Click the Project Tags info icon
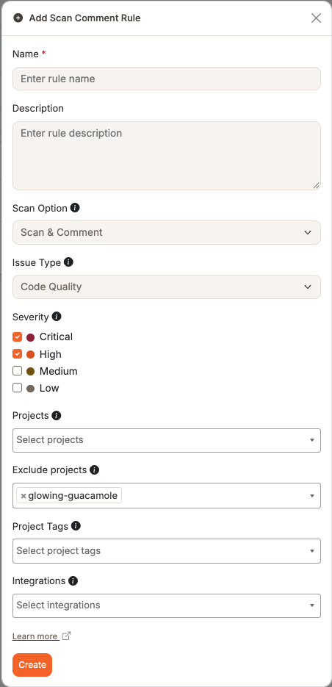332x687 pixels. 76,526
